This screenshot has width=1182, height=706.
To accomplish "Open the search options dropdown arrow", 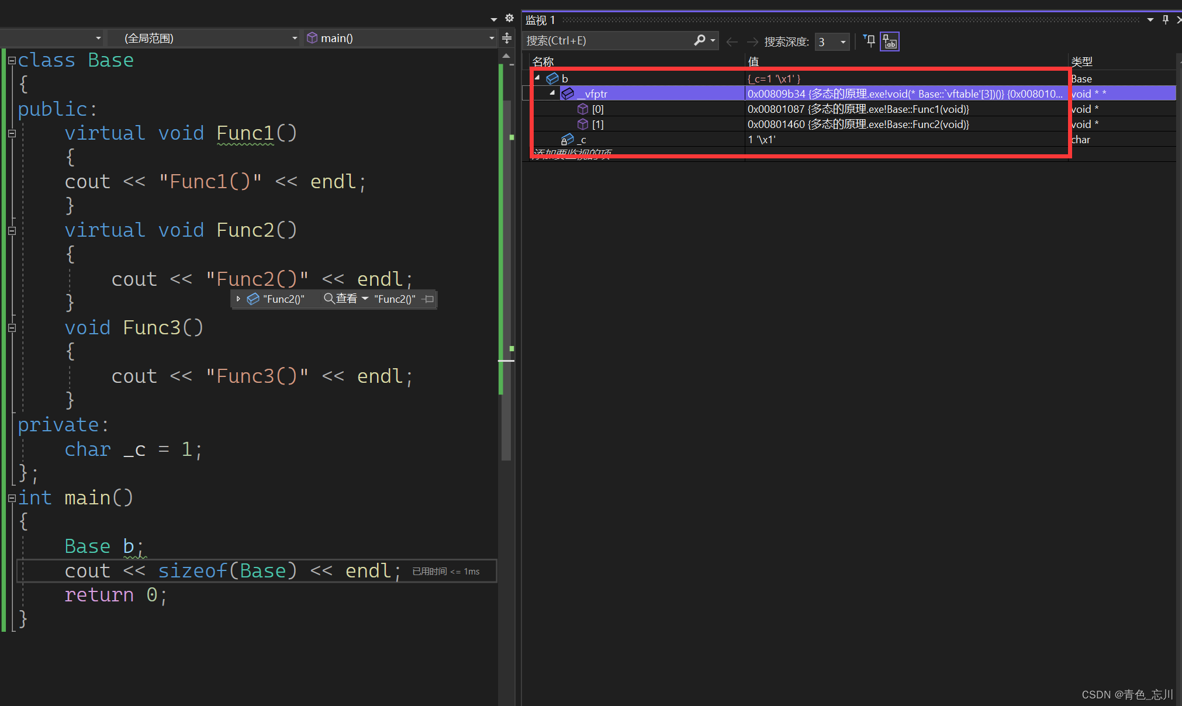I will coord(713,40).
